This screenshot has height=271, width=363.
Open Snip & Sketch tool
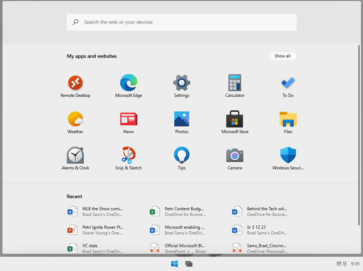[x=129, y=155]
